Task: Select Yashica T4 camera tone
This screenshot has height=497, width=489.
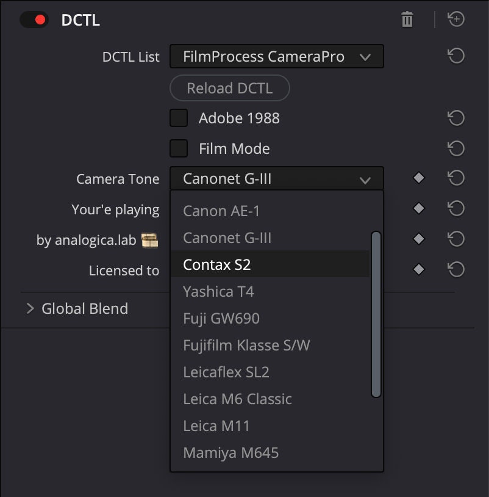Action: (x=270, y=291)
